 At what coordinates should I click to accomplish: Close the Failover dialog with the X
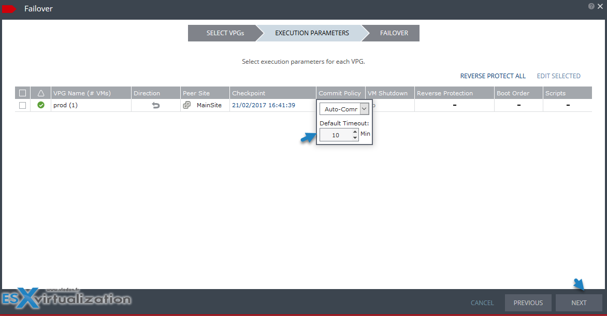600,6
